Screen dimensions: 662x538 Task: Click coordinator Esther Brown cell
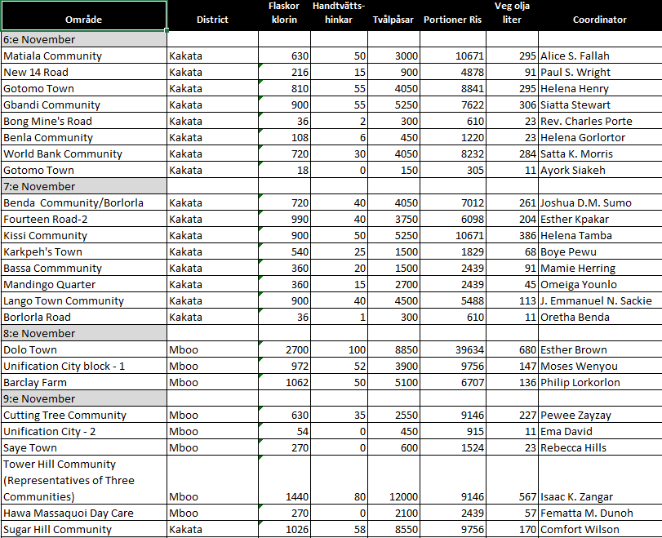pyautogui.click(x=599, y=349)
